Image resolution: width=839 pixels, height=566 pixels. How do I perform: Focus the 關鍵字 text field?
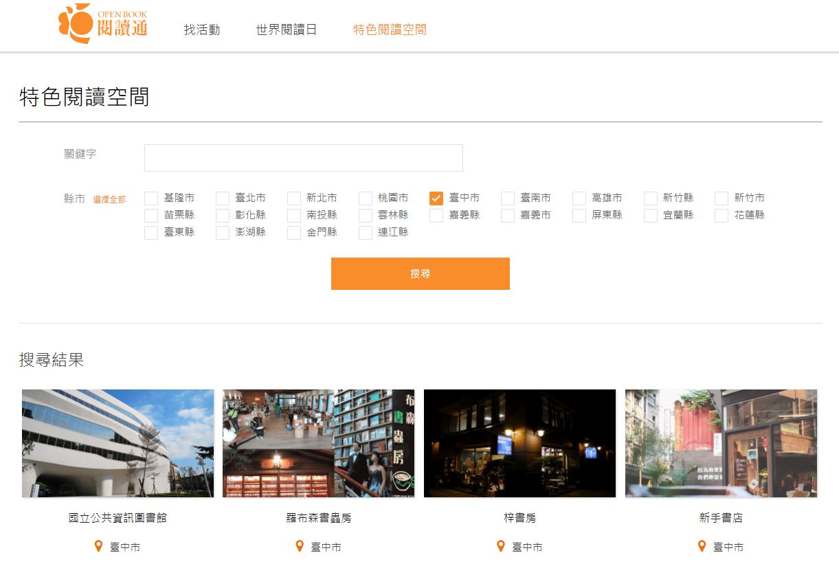click(x=303, y=158)
